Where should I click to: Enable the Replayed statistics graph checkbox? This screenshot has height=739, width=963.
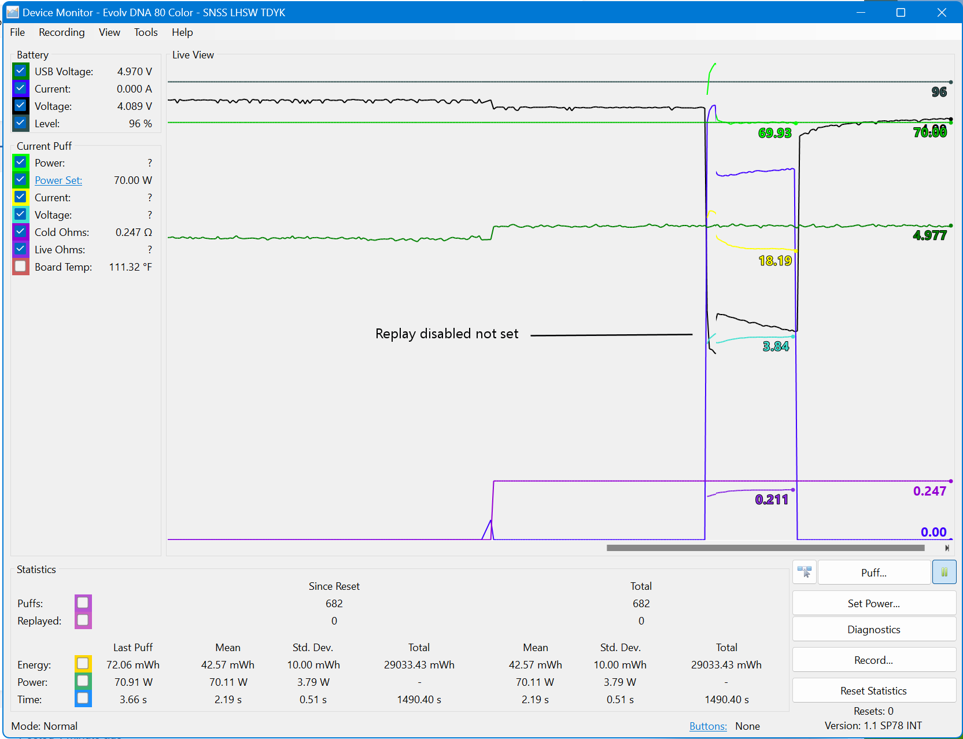[x=83, y=620]
